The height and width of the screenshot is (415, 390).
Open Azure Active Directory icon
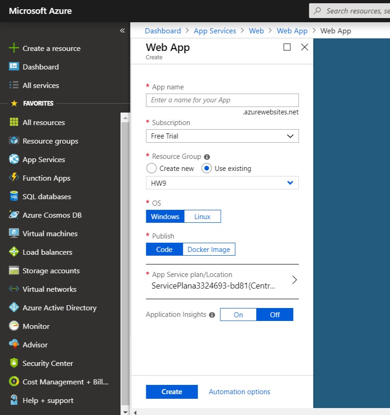[x=14, y=308]
